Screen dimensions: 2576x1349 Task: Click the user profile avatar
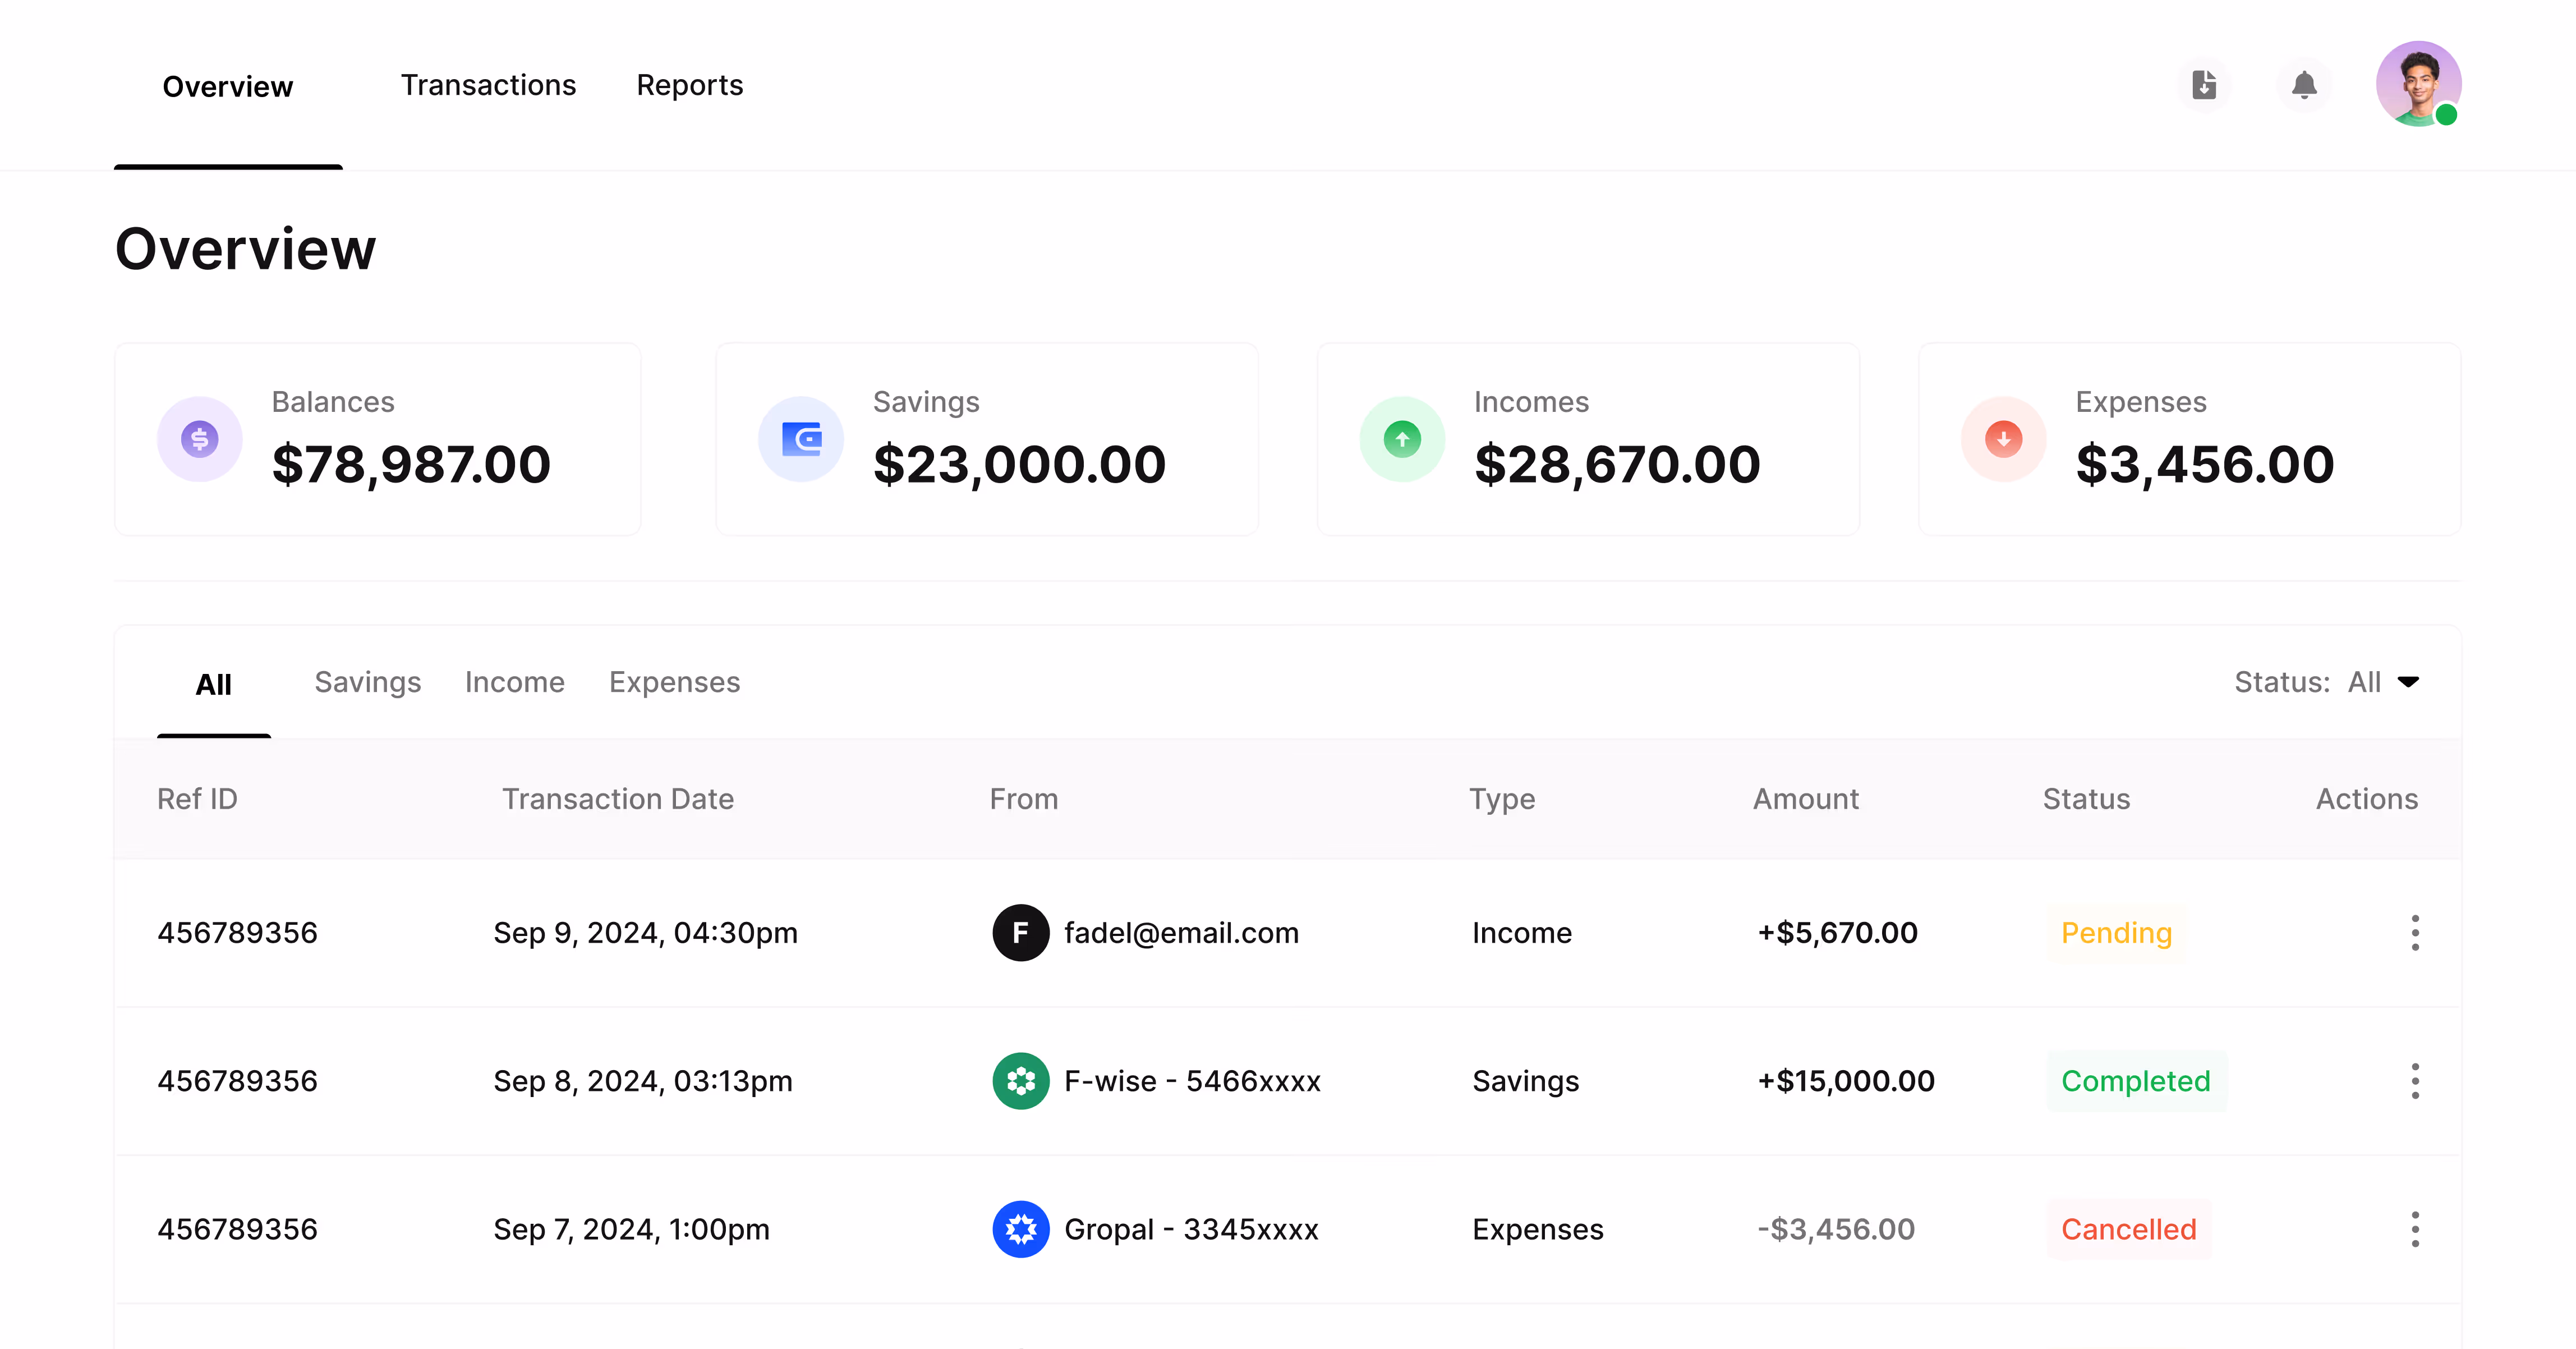click(x=2418, y=84)
